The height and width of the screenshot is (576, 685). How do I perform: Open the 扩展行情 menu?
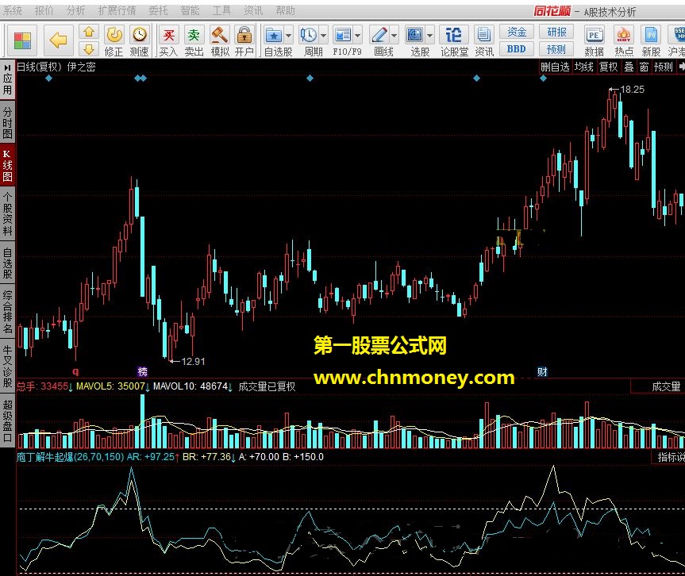[117, 10]
